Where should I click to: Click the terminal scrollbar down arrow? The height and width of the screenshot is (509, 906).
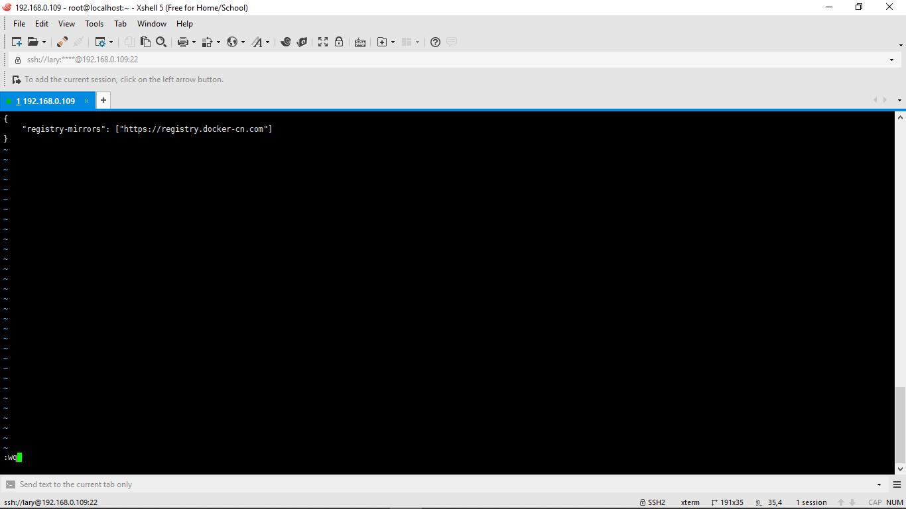[x=900, y=469]
